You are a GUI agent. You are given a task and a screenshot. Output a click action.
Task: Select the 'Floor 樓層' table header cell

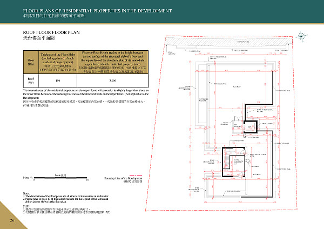30,62
